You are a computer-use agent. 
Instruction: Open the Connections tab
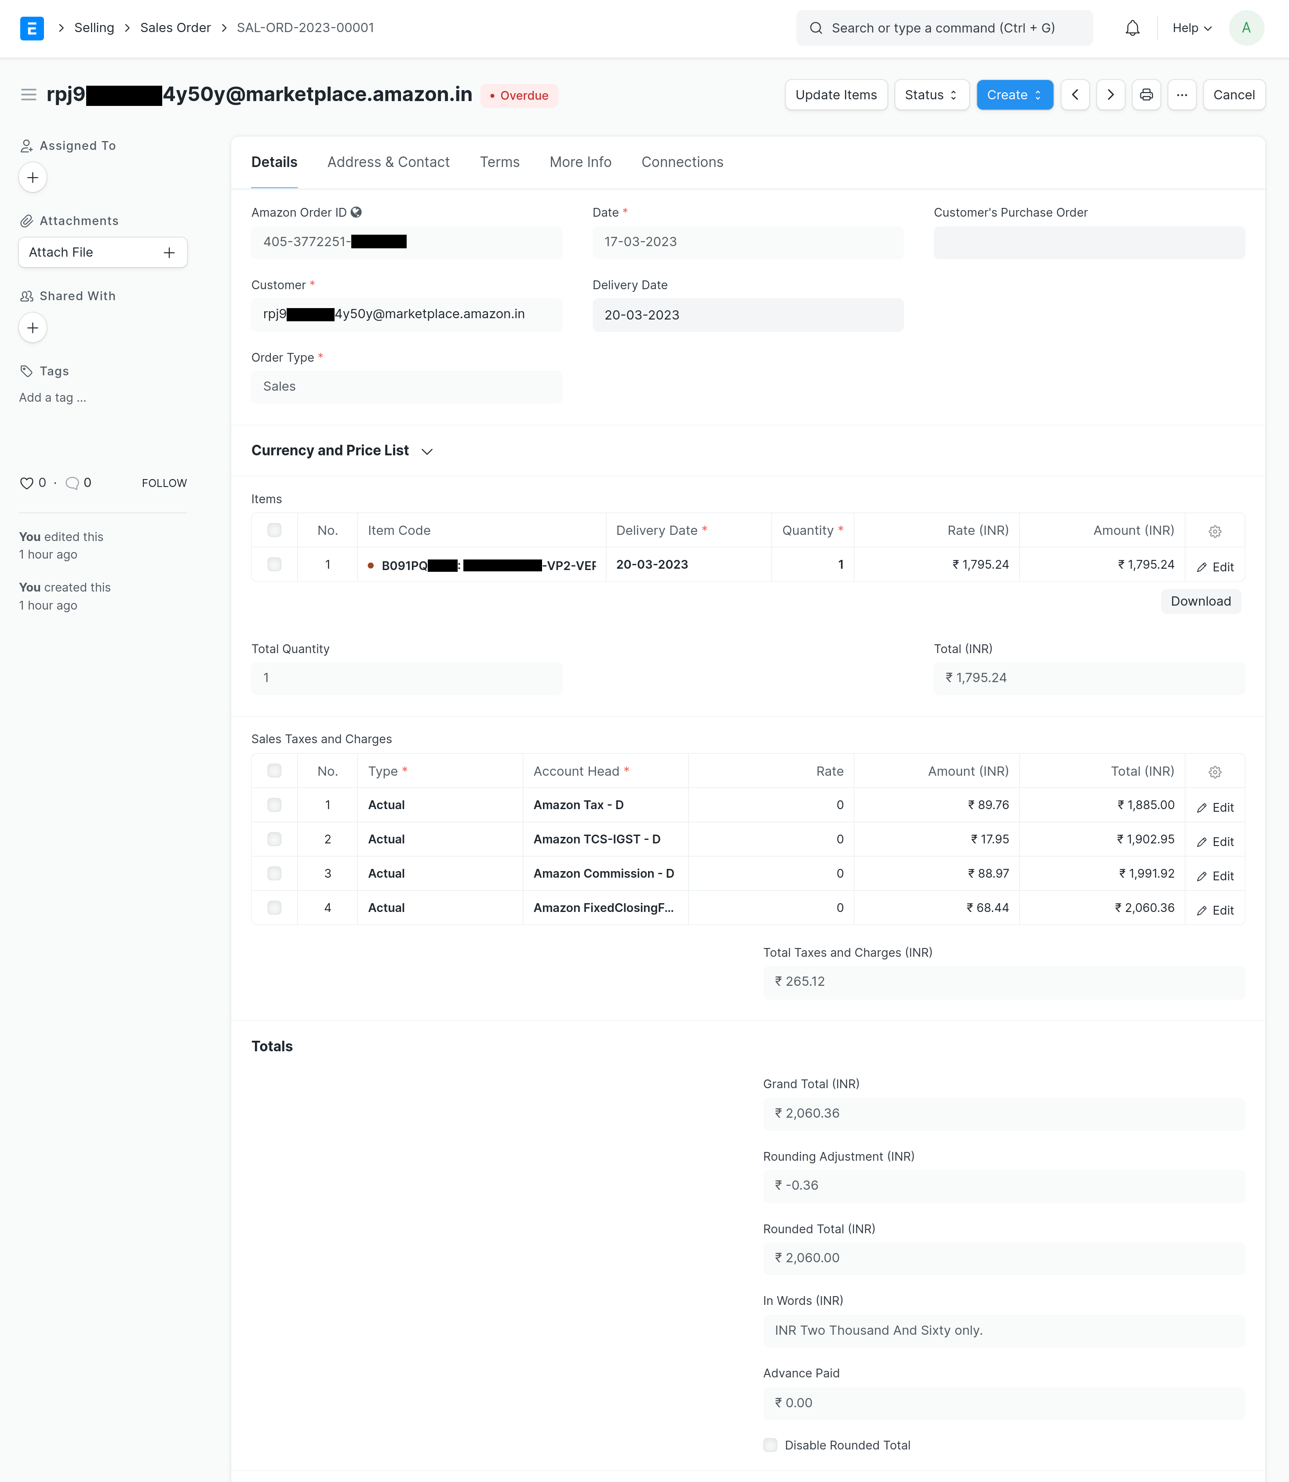[682, 162]
